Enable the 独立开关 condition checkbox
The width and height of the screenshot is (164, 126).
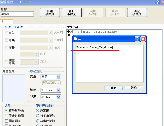pyautogui.click(x=6, y=62)
